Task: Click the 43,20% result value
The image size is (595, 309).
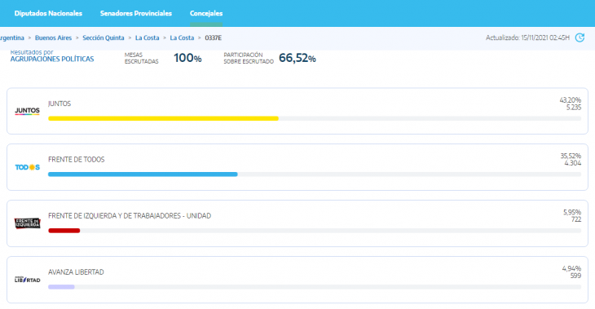Action: pos(570,99)
